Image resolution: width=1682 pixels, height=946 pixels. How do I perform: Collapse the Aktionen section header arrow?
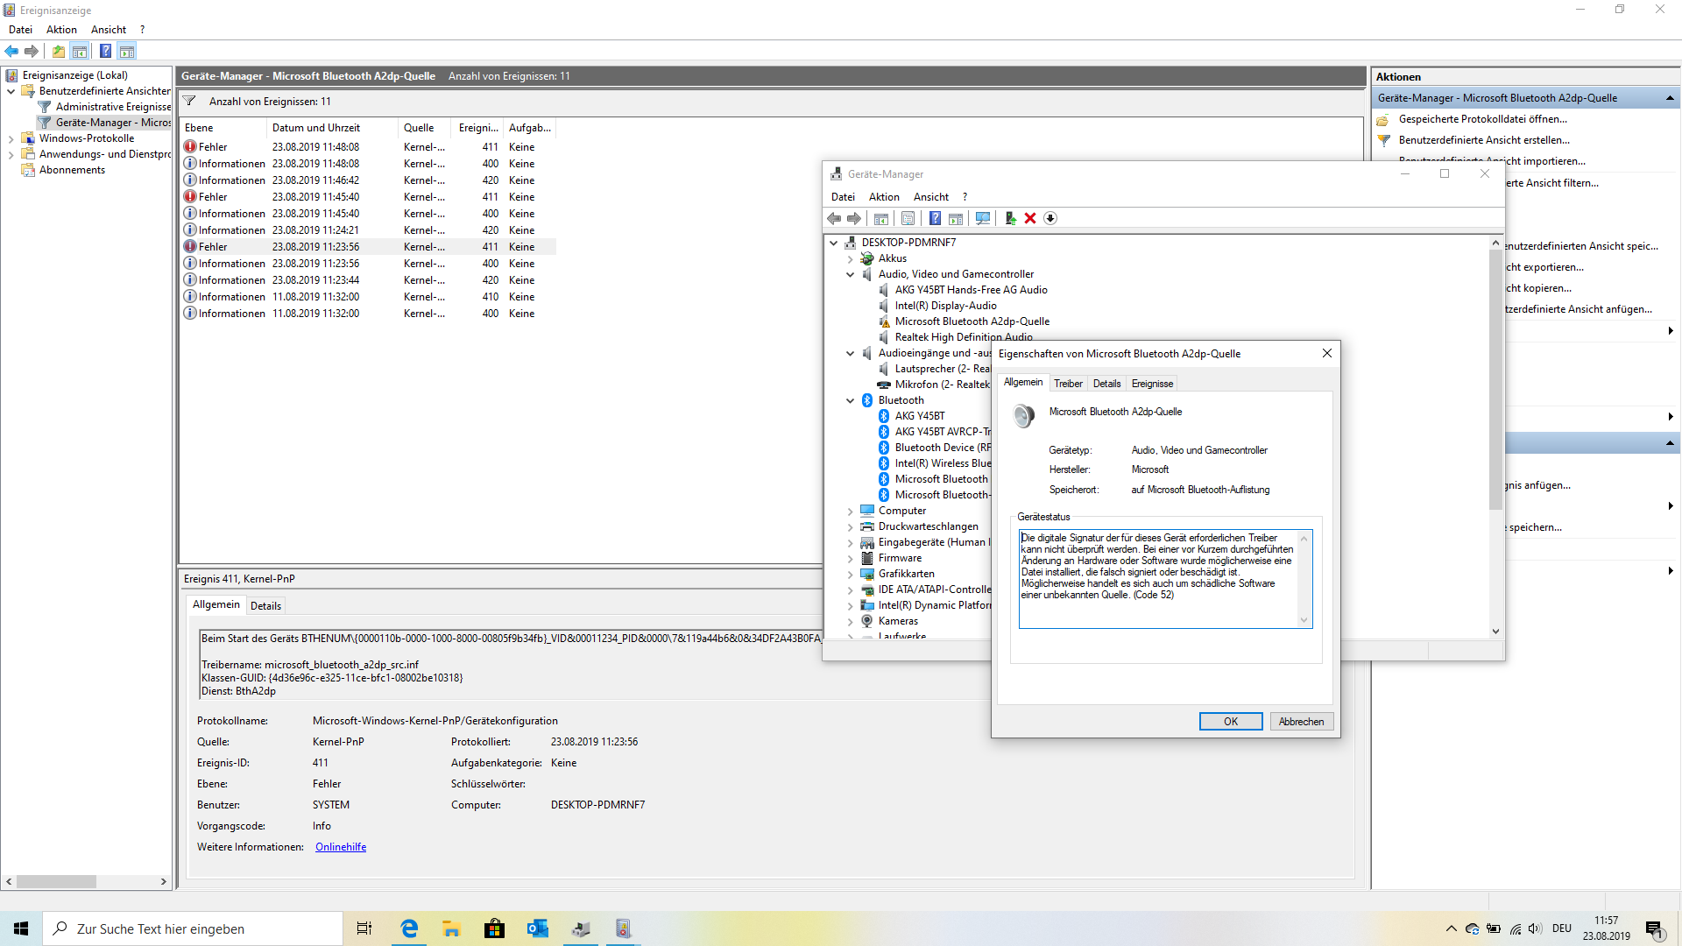pyautogui.click(x=1670, y=98)
